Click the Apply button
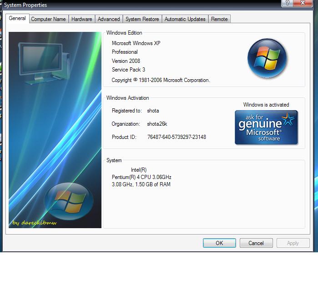 click(293, 243)
